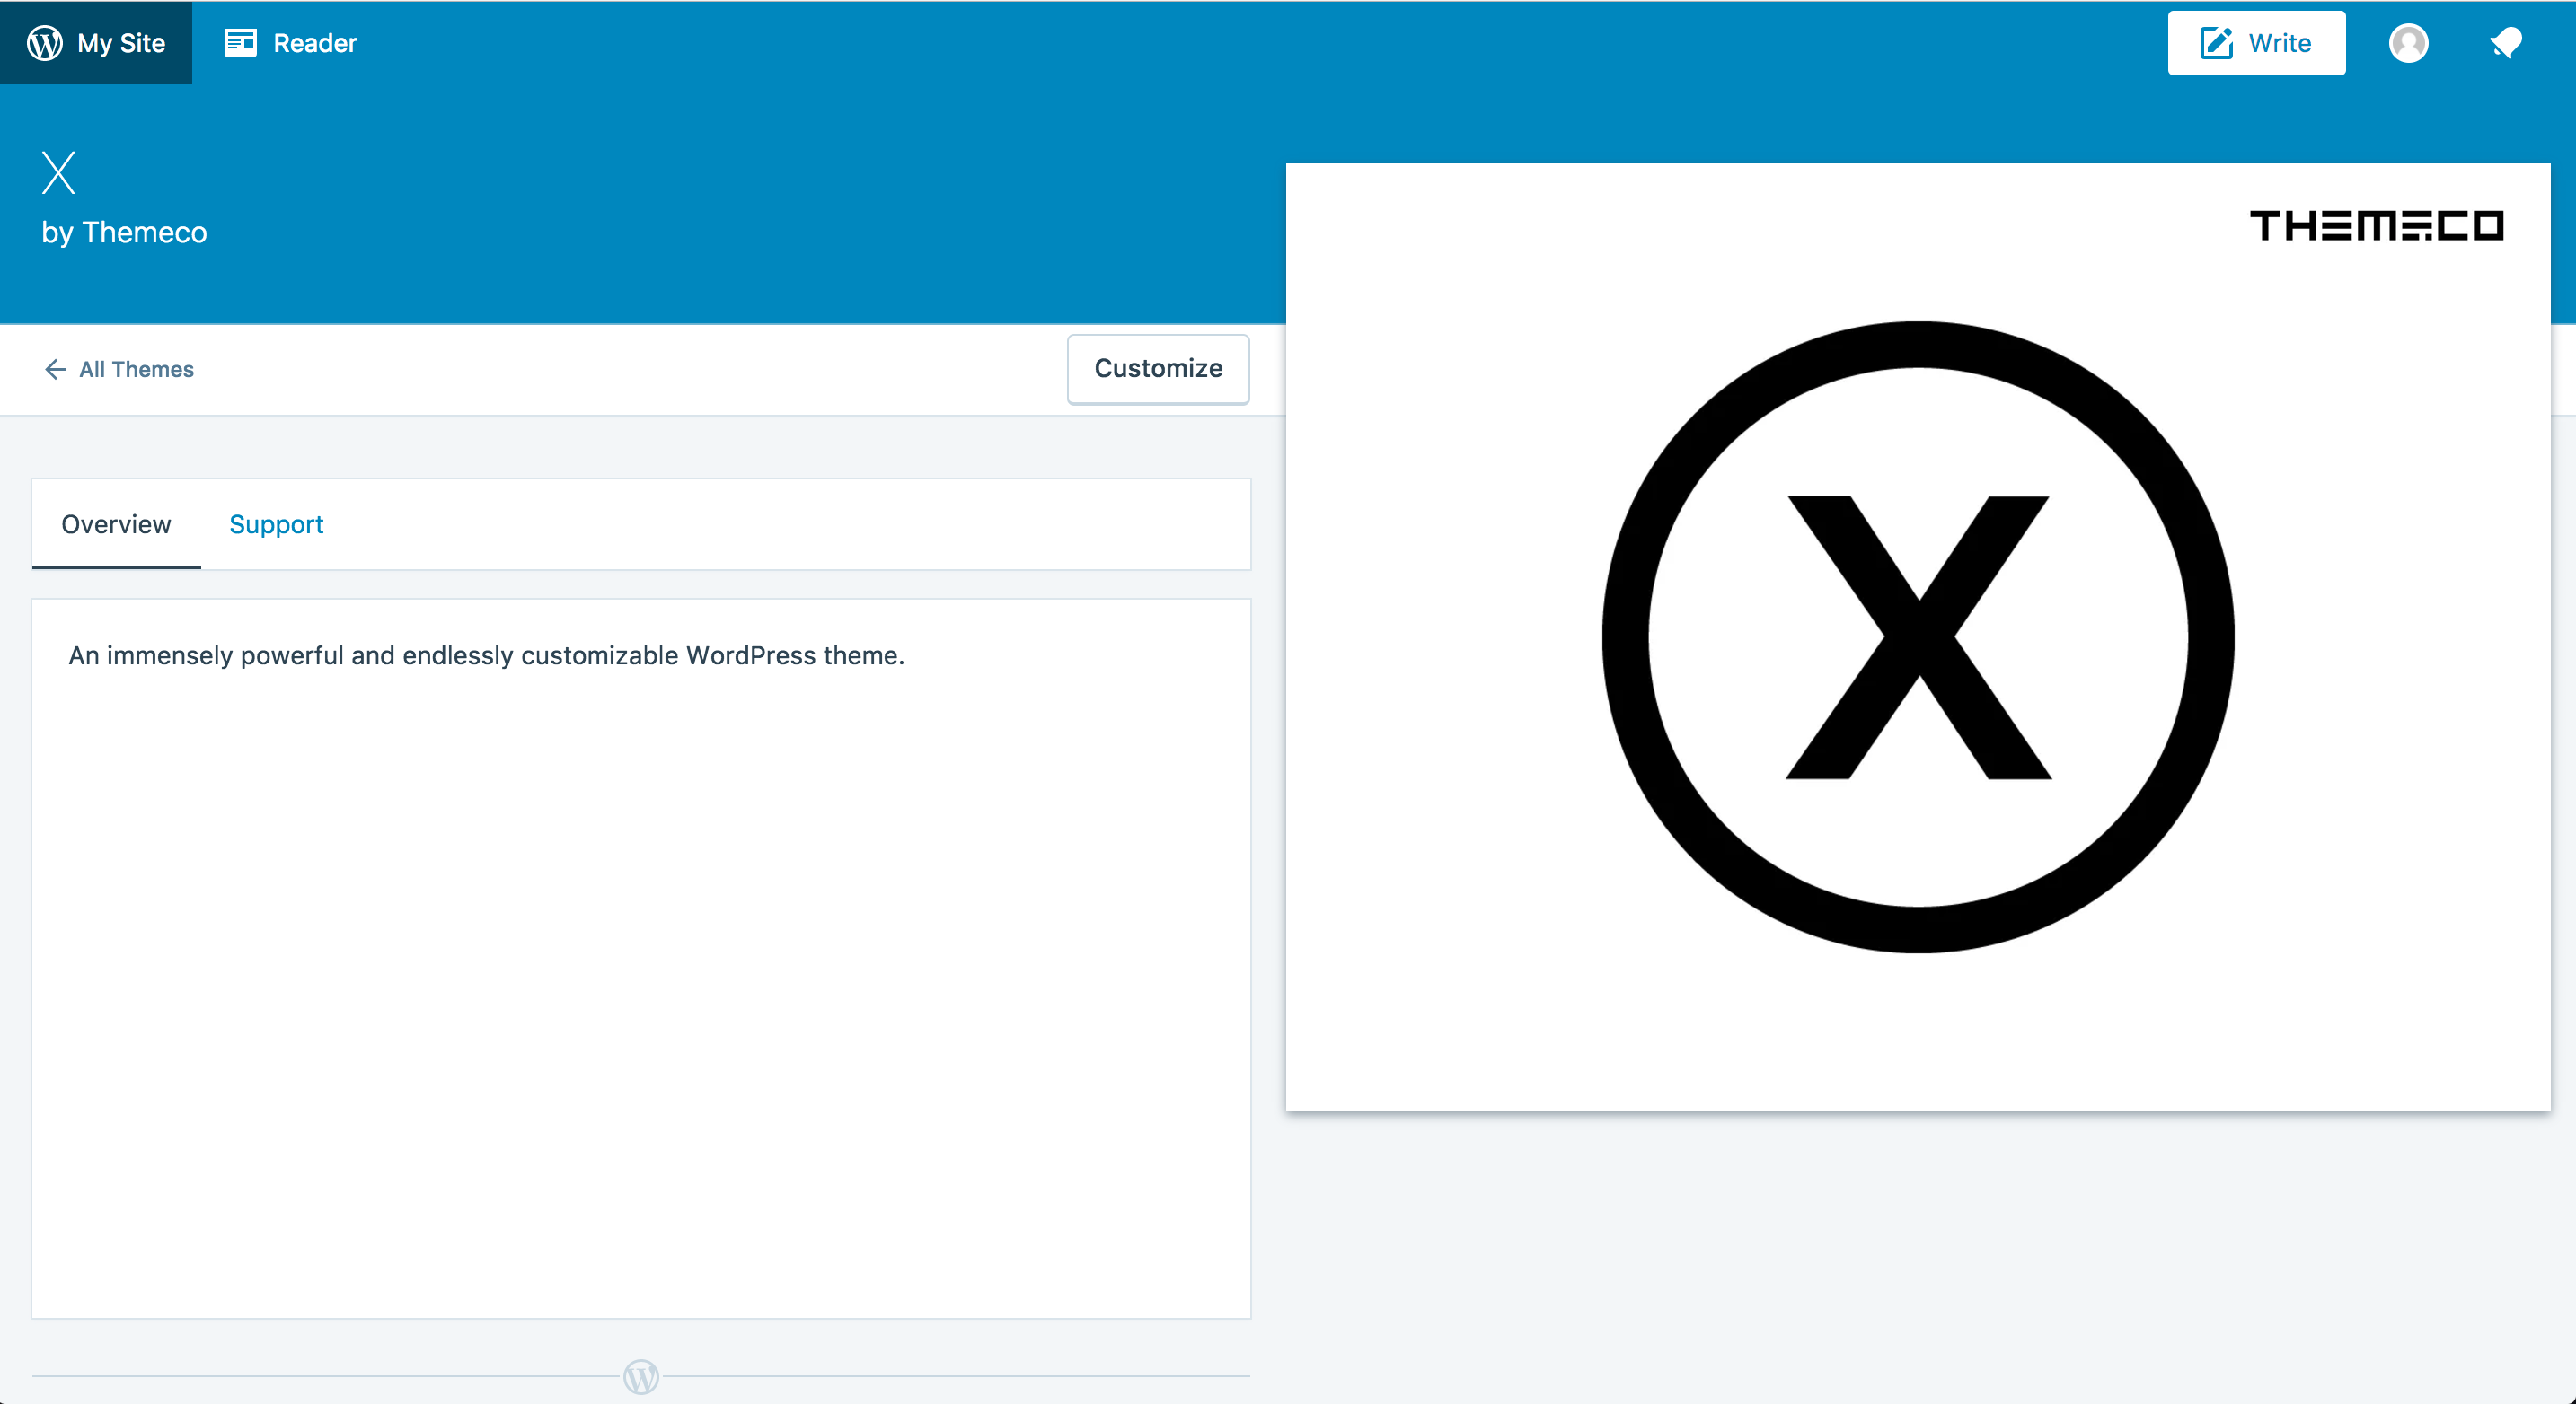
Task: Click the Themeco wordmark in the preview
Action: coord(2376,226)
